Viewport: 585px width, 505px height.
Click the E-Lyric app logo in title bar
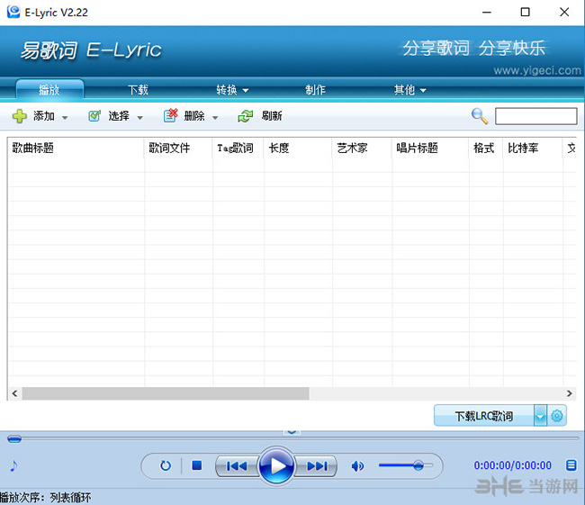13,12
